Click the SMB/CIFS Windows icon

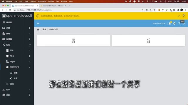(x=7, y=67)
